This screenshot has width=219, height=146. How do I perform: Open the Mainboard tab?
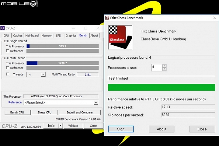32,36
